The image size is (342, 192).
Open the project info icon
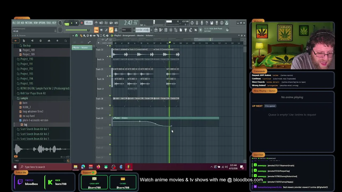tap(222, 23)
